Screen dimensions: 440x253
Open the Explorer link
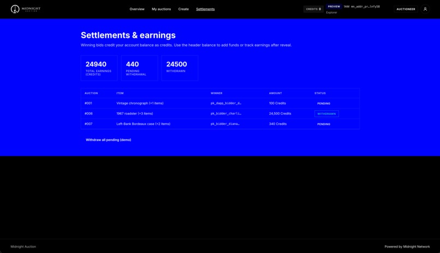(x=332, y=13)
